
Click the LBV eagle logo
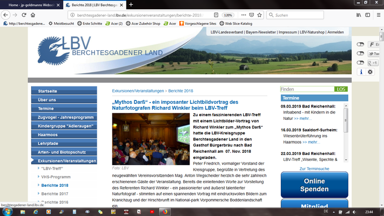pyautogui.click(x=53, y=51)
